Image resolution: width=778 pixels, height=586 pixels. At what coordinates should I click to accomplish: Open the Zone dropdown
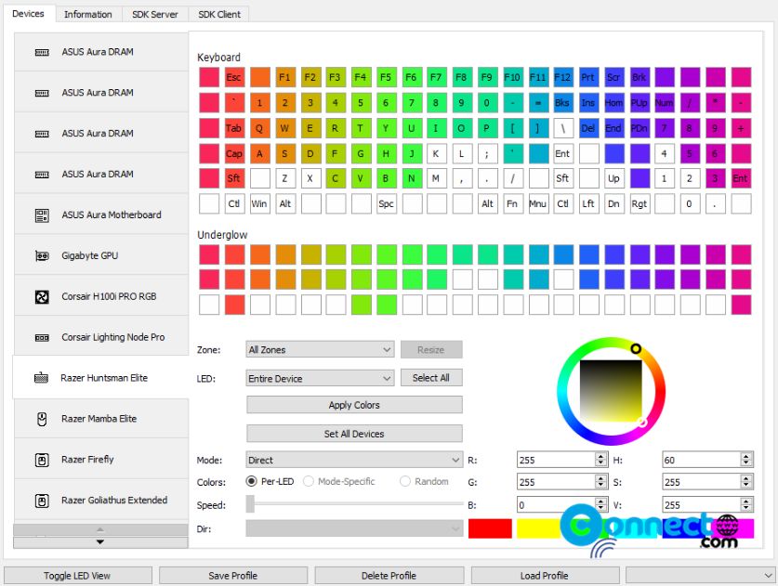(320, 349)
